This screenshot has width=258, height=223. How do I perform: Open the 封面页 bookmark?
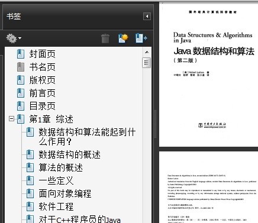(x=42, y=54)
